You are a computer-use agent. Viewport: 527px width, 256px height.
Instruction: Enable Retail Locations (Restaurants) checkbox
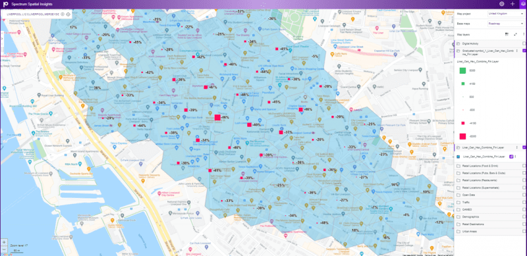tap(524, 180)
